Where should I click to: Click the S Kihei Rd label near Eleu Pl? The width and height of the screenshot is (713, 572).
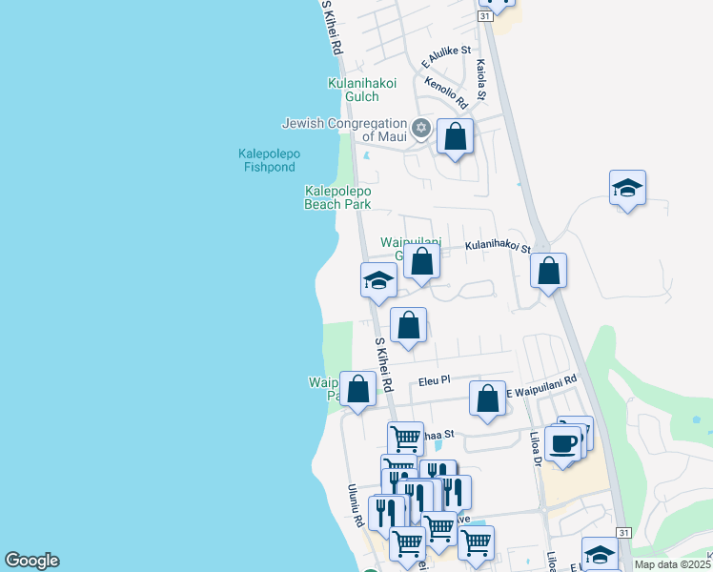pyautogui.click(x=384, y=364)
